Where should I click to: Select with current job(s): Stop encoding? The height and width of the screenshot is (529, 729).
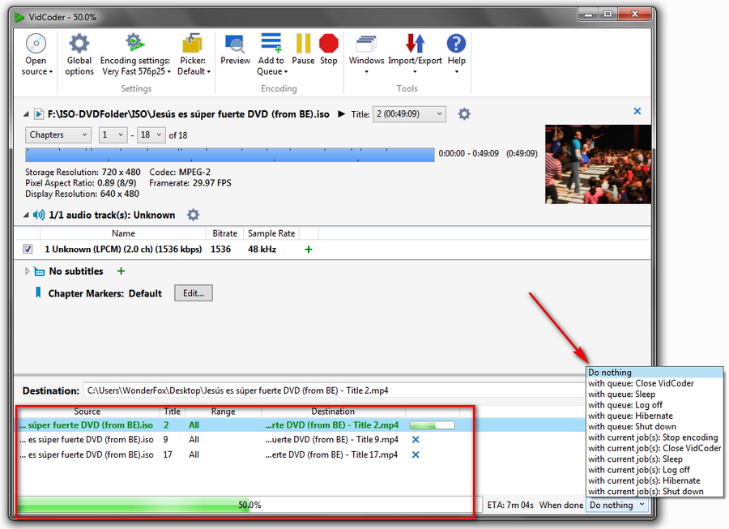pos(653,437)
